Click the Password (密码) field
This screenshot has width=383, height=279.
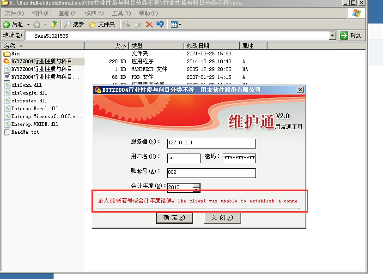(x=239, y=158)
